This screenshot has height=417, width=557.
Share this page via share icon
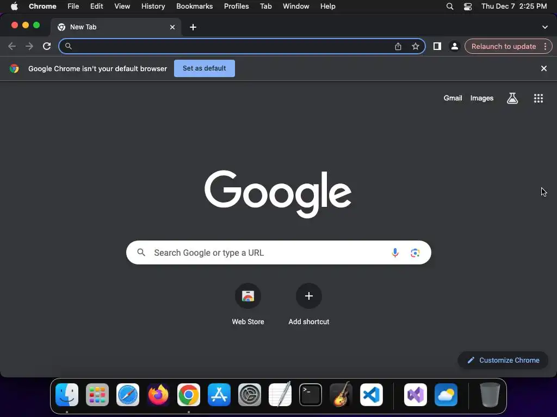click(x=398, y=46)
